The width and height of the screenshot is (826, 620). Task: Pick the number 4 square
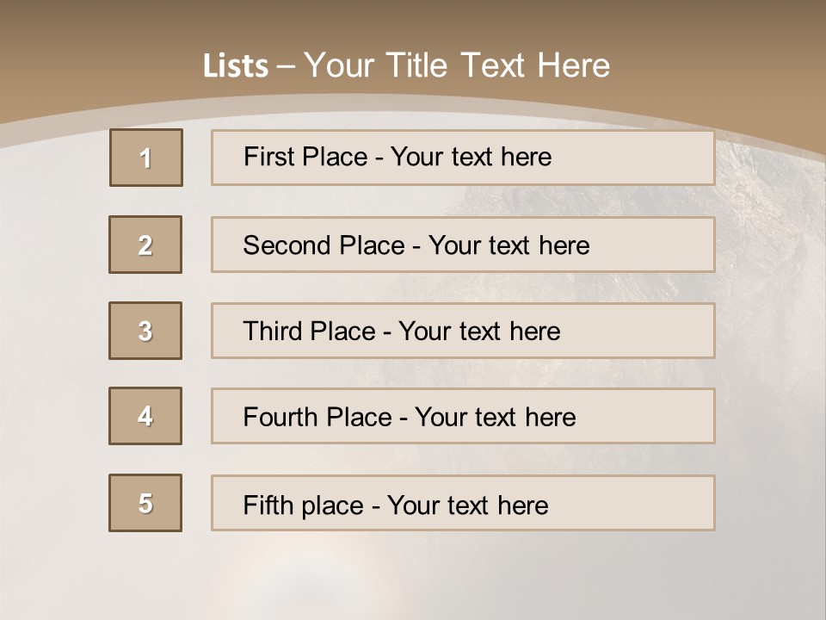(145, 416)
